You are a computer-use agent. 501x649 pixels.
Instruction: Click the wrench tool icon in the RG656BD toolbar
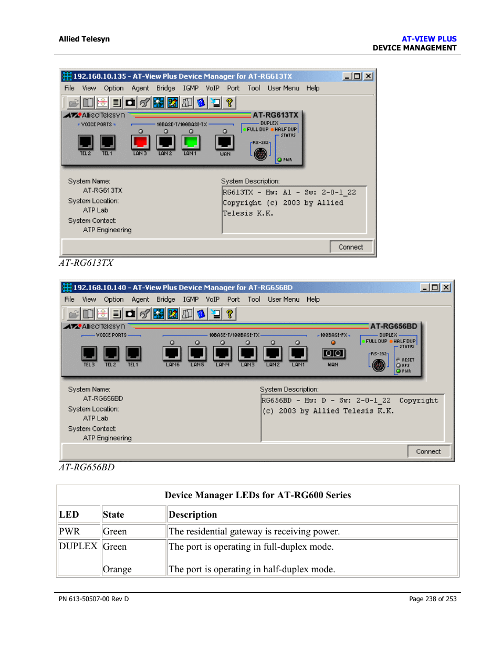point(144,314)
